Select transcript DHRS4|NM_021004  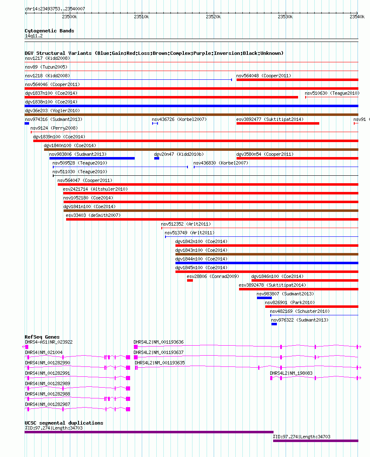pyautogui.click(x=44, y=353)
